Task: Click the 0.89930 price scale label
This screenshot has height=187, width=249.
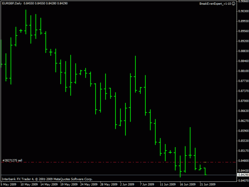Action: click(x=243, y=21)
